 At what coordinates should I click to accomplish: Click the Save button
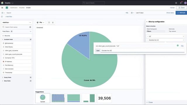pyautogui.click(x=181, y=8)
